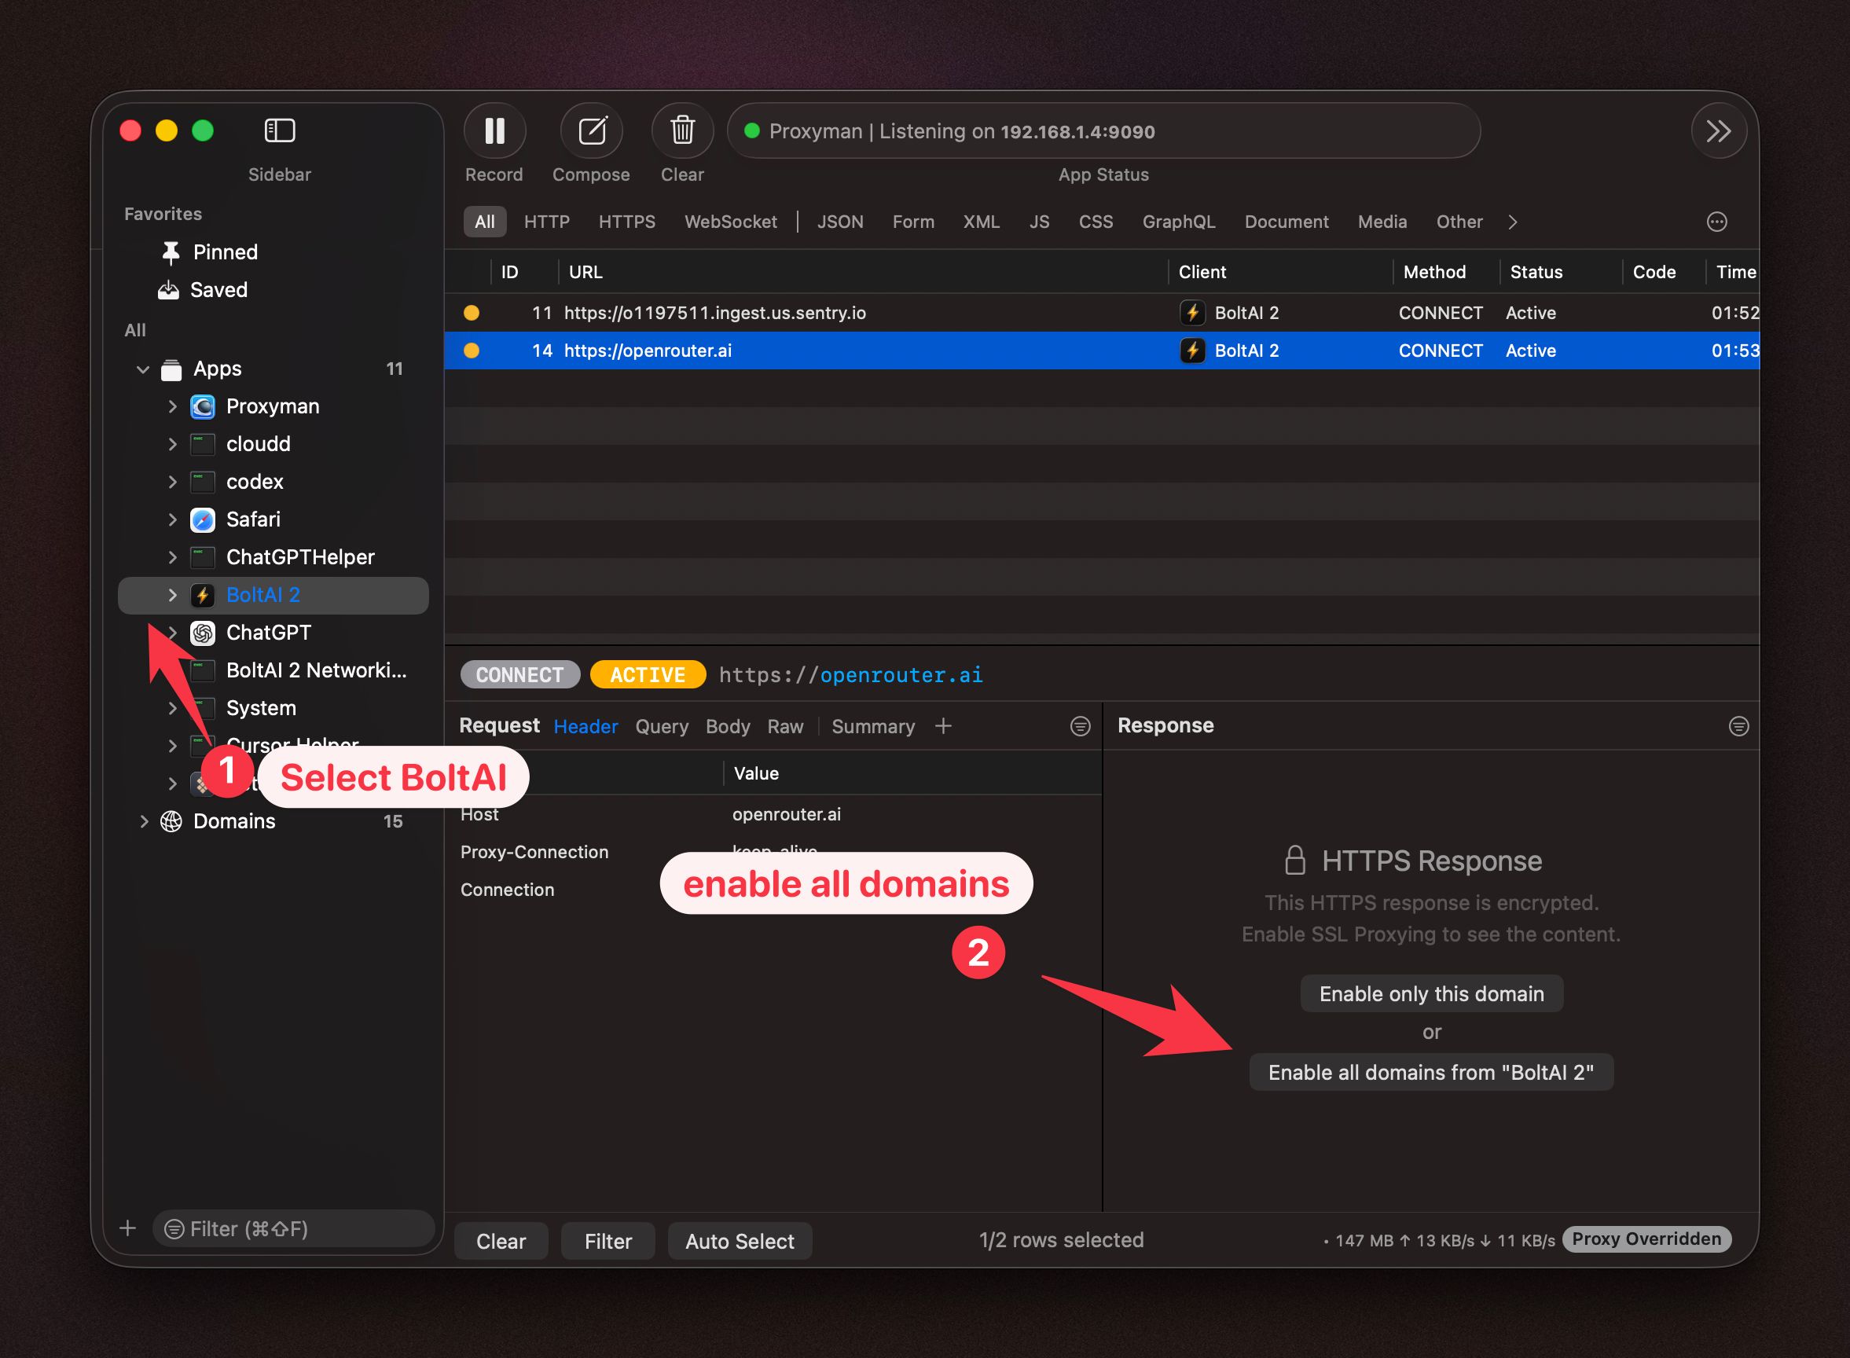Expand the Safari node
Screen dimensions: 1850x1358
pyautogui.click(x=173, y=520)
